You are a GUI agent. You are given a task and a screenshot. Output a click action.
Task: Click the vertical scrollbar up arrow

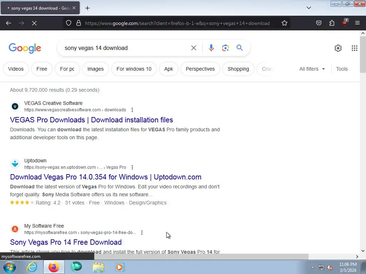coord(363,33)
